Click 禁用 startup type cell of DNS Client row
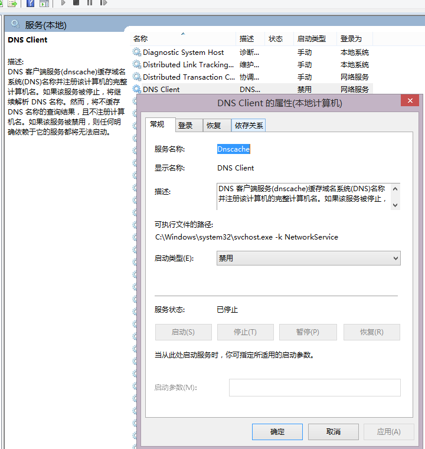Viewport: 425px width, 449px height. coord(304,89)
